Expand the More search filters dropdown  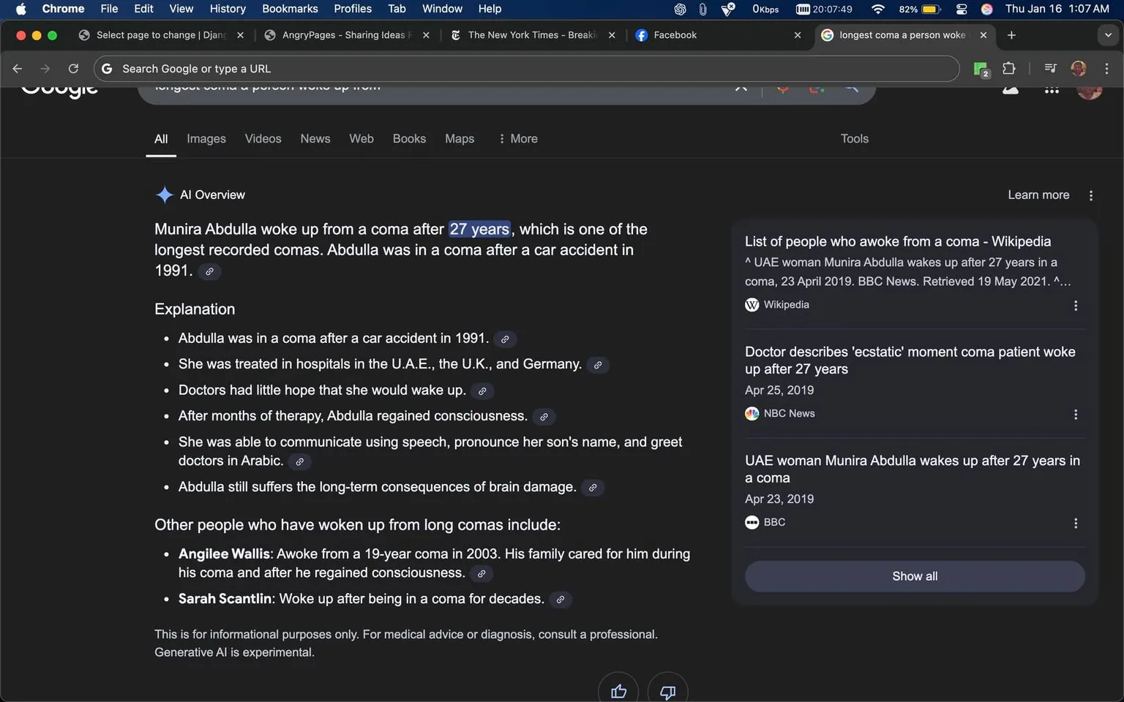coord(517,139)
